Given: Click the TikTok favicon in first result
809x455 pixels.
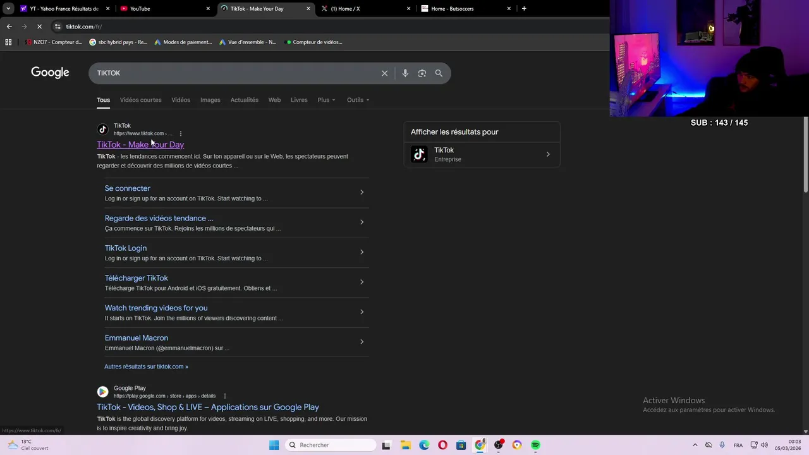Looking at the screenshot, I should (x=102, y=130).
